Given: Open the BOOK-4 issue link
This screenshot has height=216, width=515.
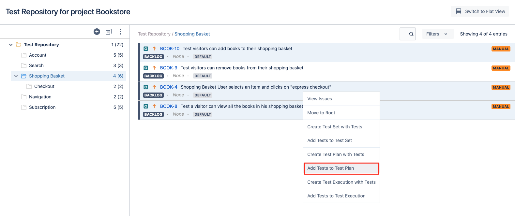Looking at the screenshot, I should [169, 87].
